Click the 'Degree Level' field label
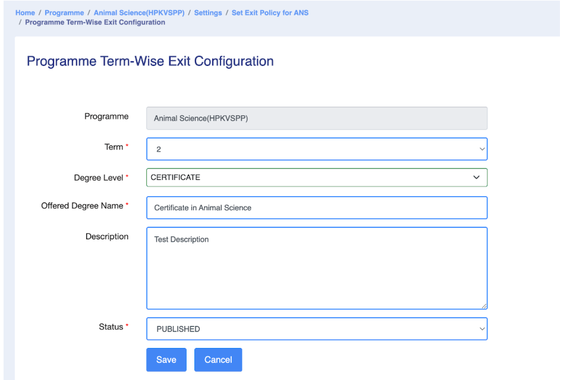Screen dimensions: 576x380 pos(99,178)
